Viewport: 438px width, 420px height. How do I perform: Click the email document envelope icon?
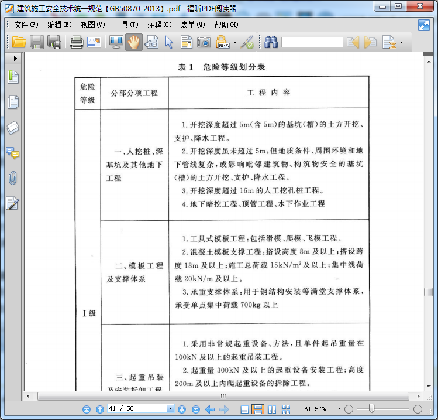[x=94, y=43]
